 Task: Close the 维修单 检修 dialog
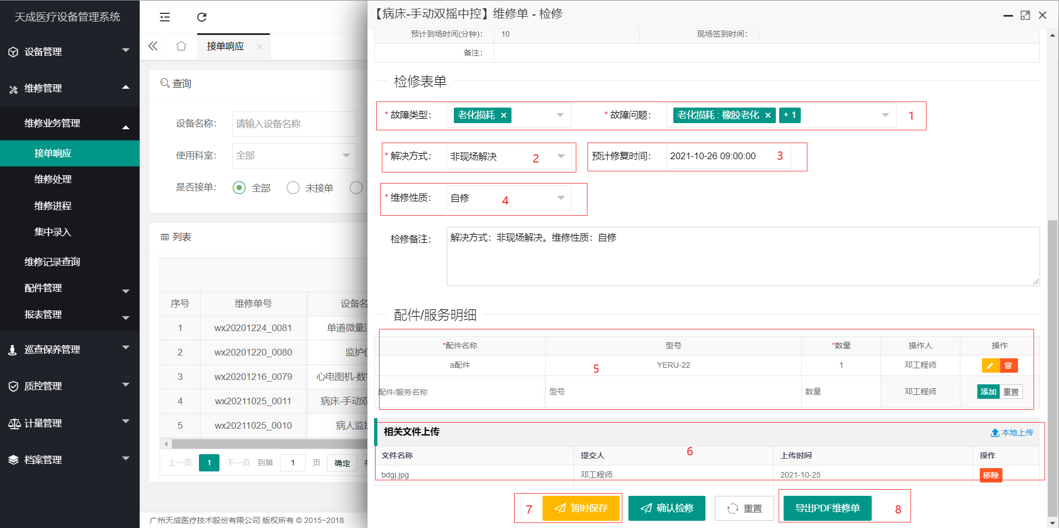point(1042,16)
